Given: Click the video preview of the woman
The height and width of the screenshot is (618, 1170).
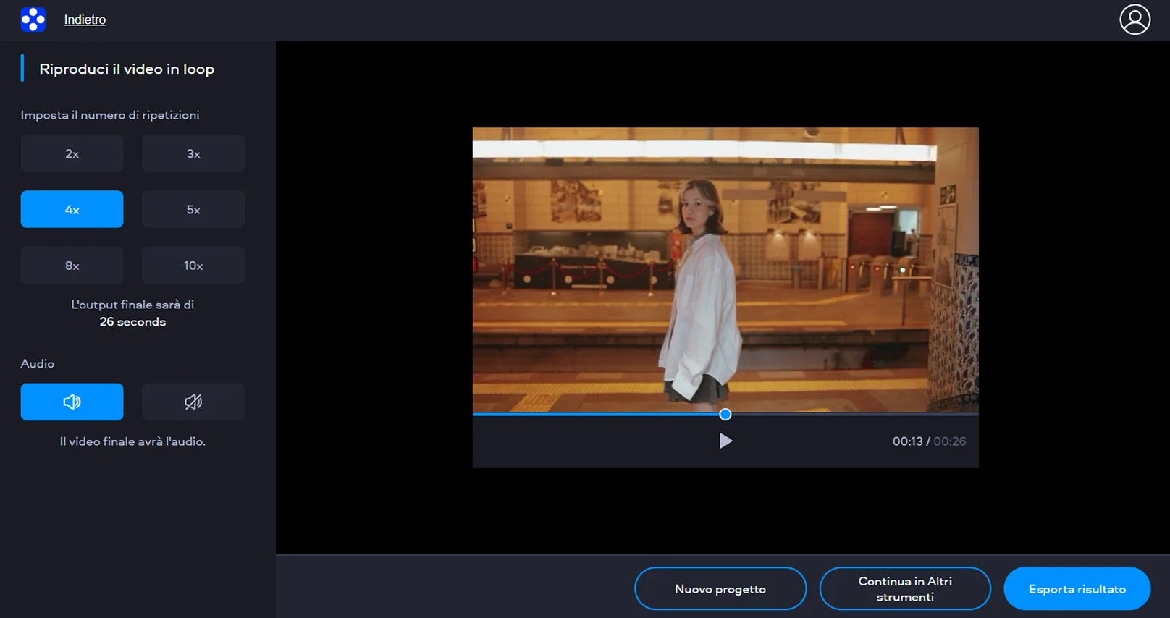Looking at the screenshot, I should click(x=725, y=269).
